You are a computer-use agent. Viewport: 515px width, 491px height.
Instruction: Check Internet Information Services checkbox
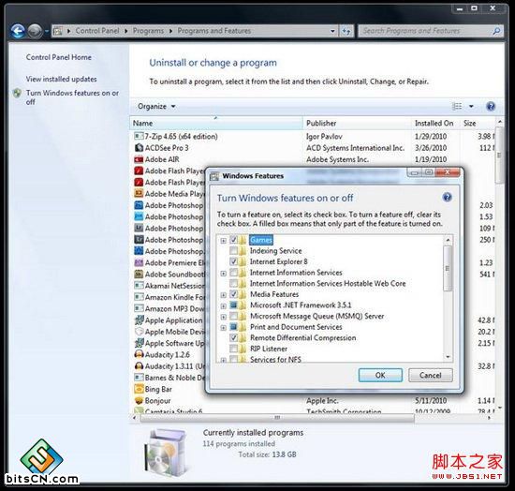click(233, 273)
